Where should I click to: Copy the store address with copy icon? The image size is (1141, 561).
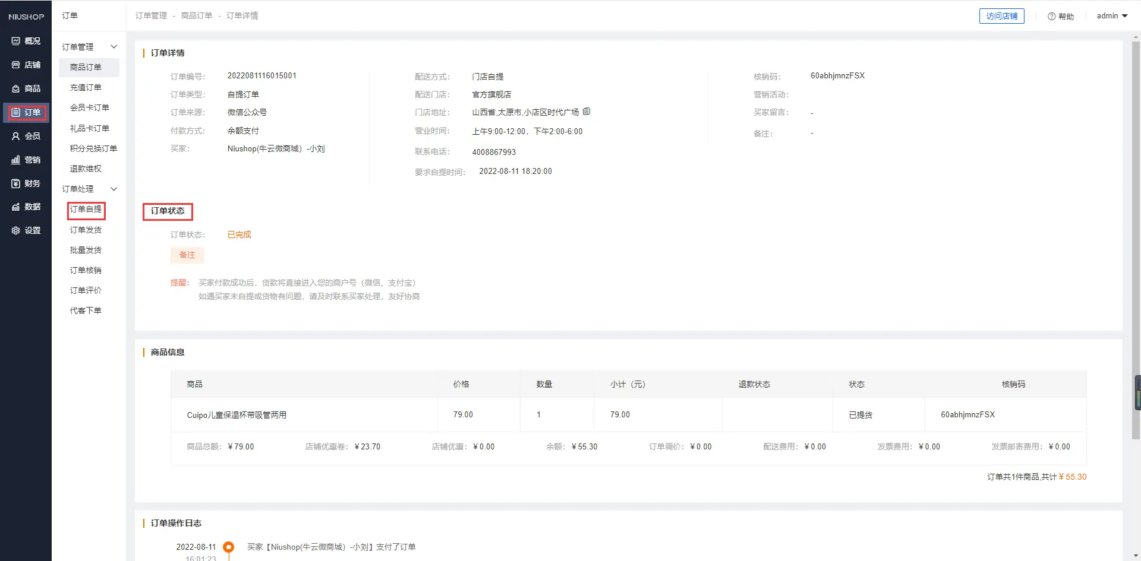point(587,112)
